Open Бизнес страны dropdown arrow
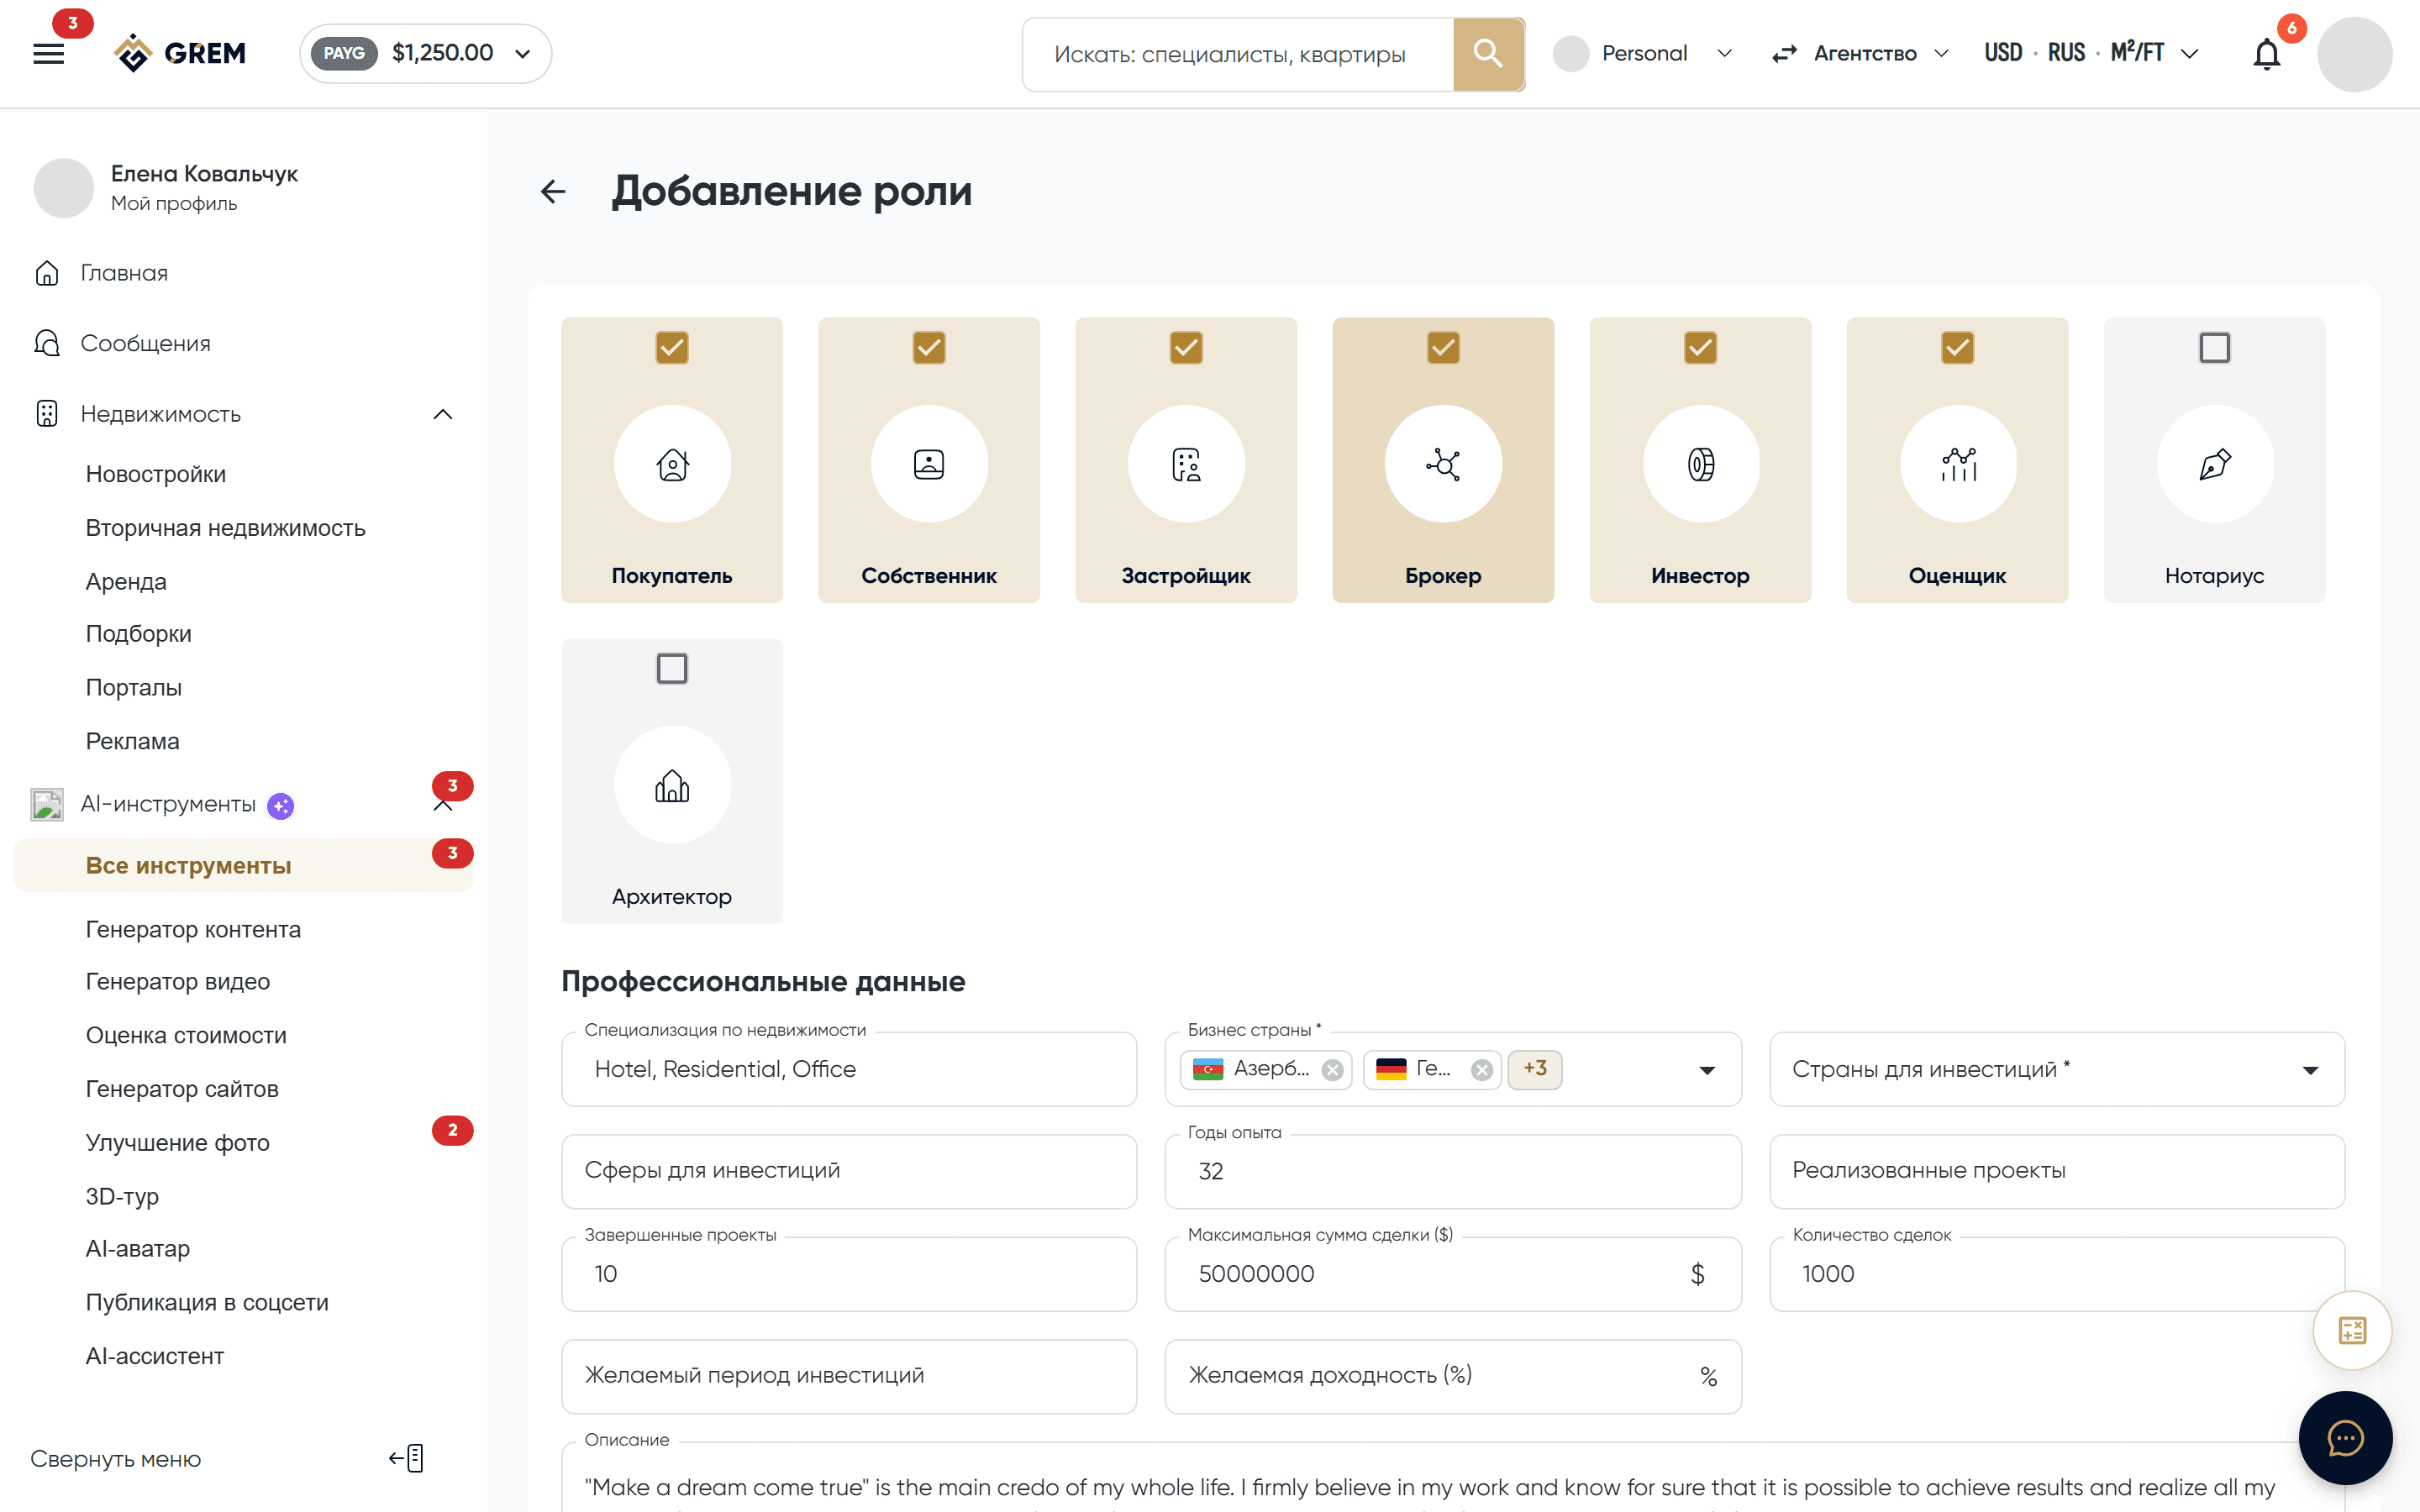The image size is (2420, 1512). click(x=1707, y=1071)
